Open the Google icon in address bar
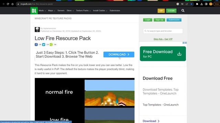220x123 pixels. click(x=178, y=4)
